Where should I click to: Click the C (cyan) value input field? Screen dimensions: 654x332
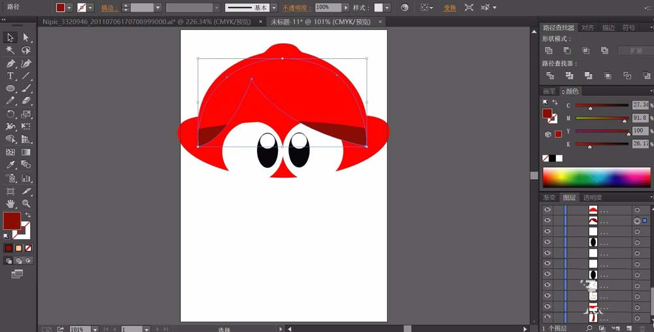point(640,105)
